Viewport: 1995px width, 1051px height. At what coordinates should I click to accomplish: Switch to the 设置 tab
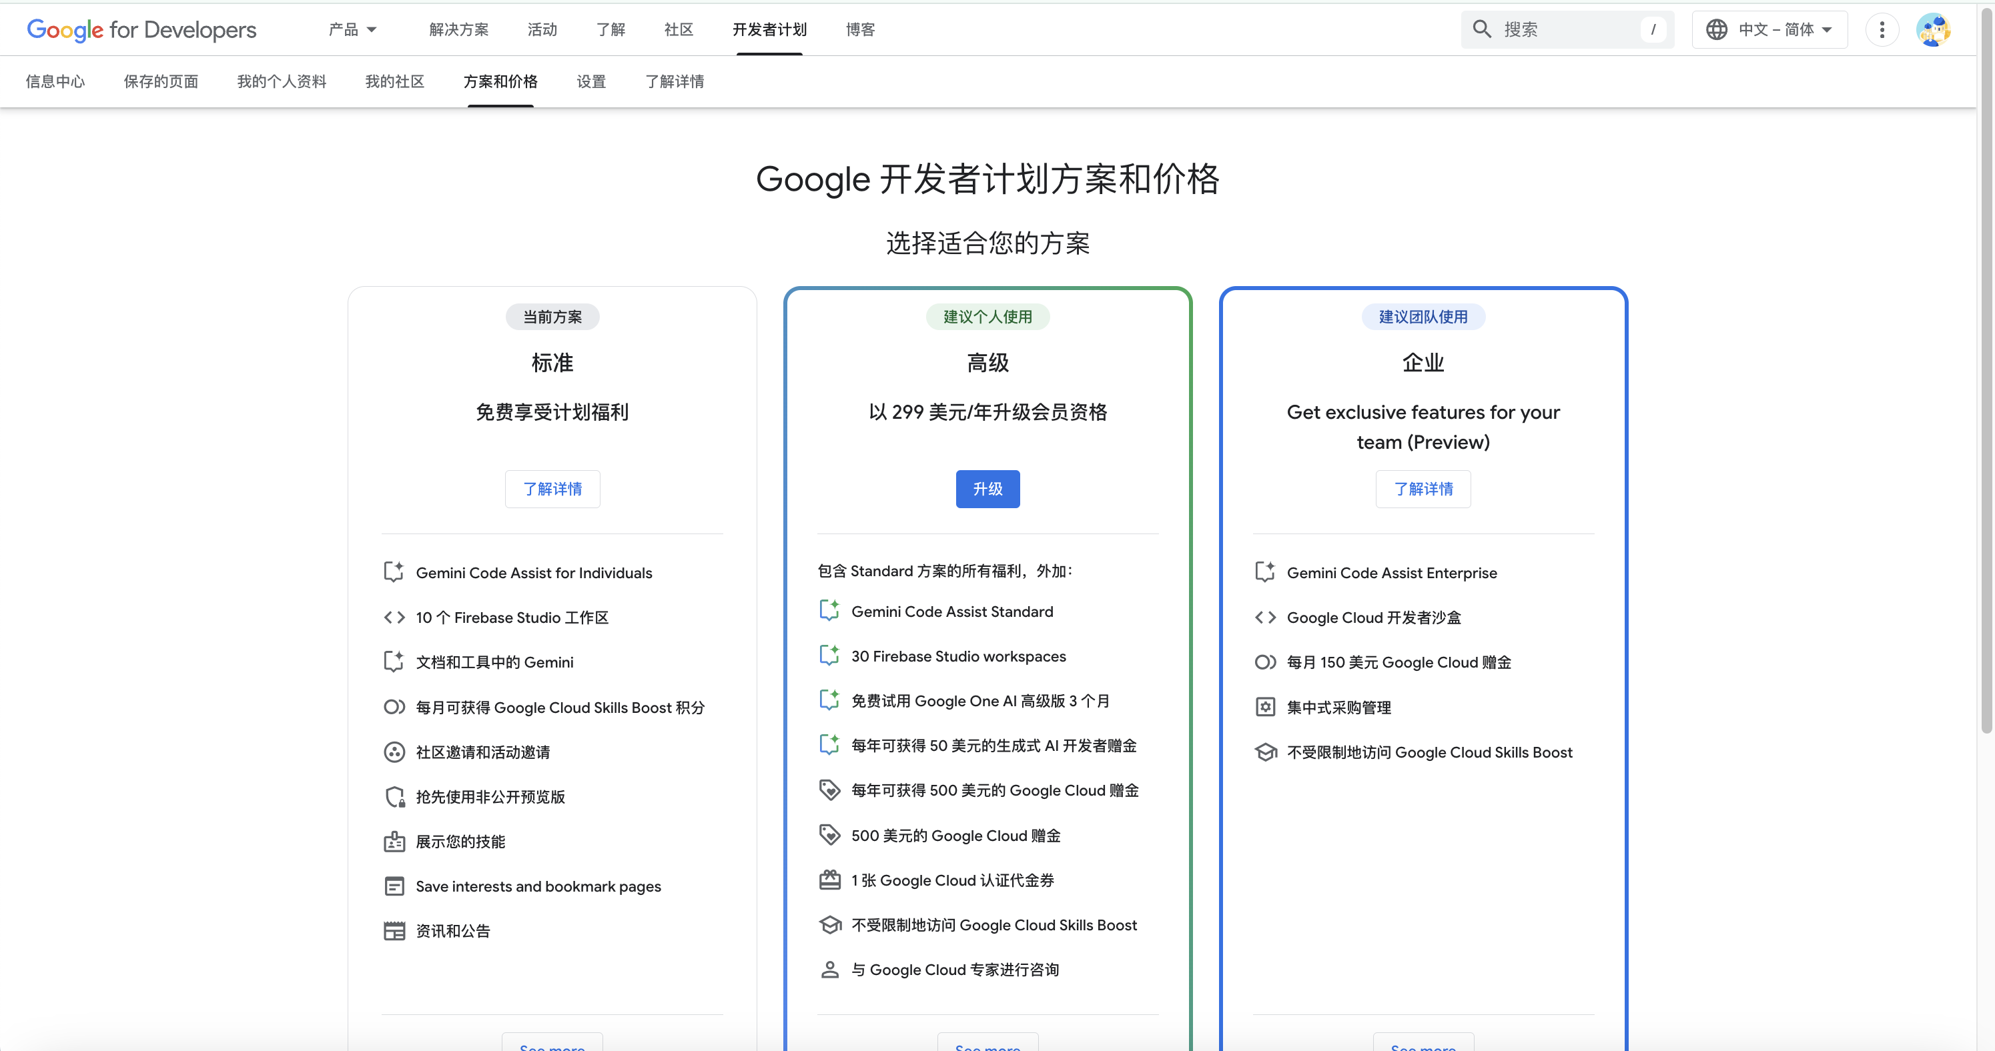pyautogui.click(x=591, y=81)
